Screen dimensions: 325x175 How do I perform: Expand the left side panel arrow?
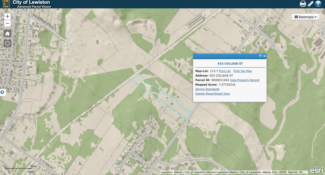pyautogui.click(x=2, y=92)
